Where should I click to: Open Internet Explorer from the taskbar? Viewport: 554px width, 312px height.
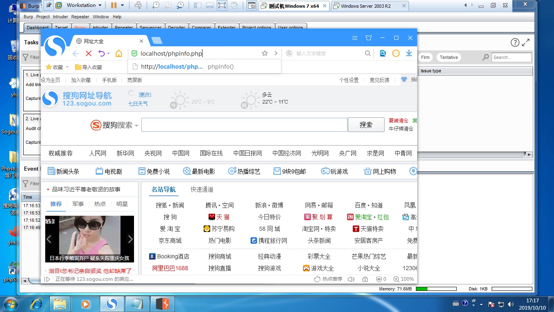click(x=37, y=303)
